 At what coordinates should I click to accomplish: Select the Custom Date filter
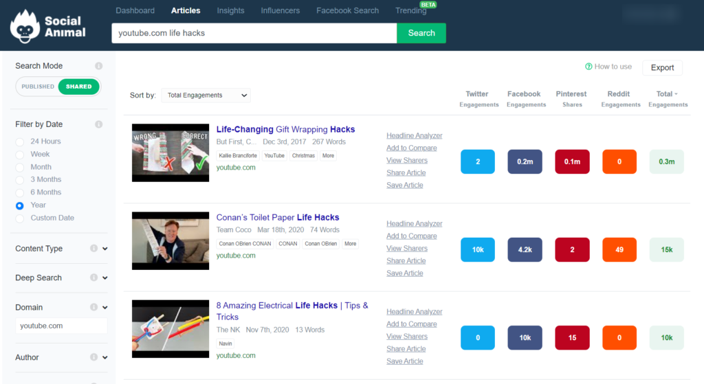click(20, 218)
